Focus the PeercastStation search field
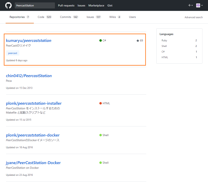This screenshot has width=208, height=183. (x=35, y=6)
